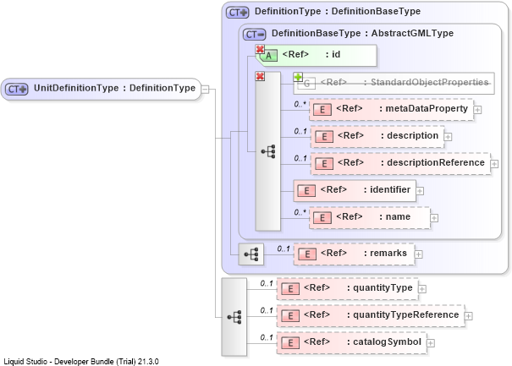
Task: Expand the quantityTypeReference element
Action: pyautogui.click(x=468, y=316)
